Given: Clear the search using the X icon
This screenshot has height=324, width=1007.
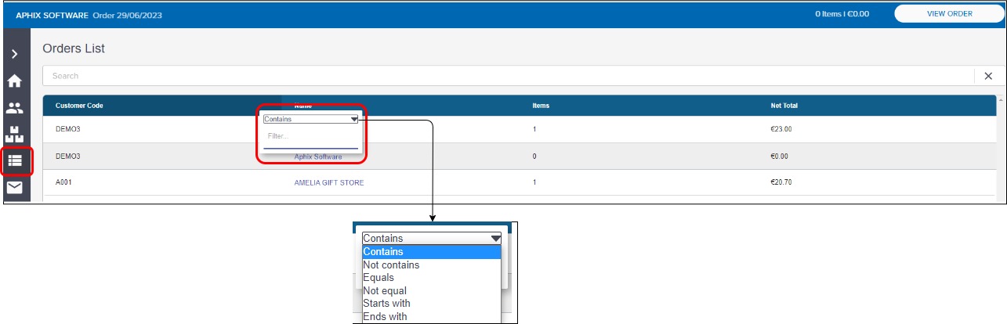Looking at the screenshot, I should [x=987, y=76].
